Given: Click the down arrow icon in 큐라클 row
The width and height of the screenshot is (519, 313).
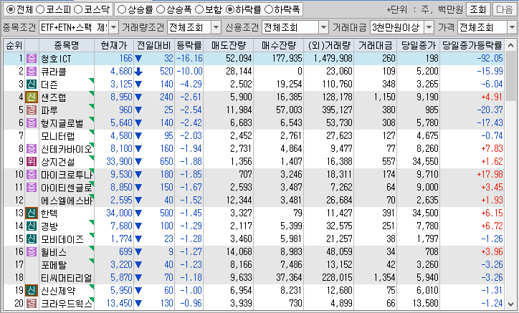Looking at the screenshot, I should coord(138,72).
